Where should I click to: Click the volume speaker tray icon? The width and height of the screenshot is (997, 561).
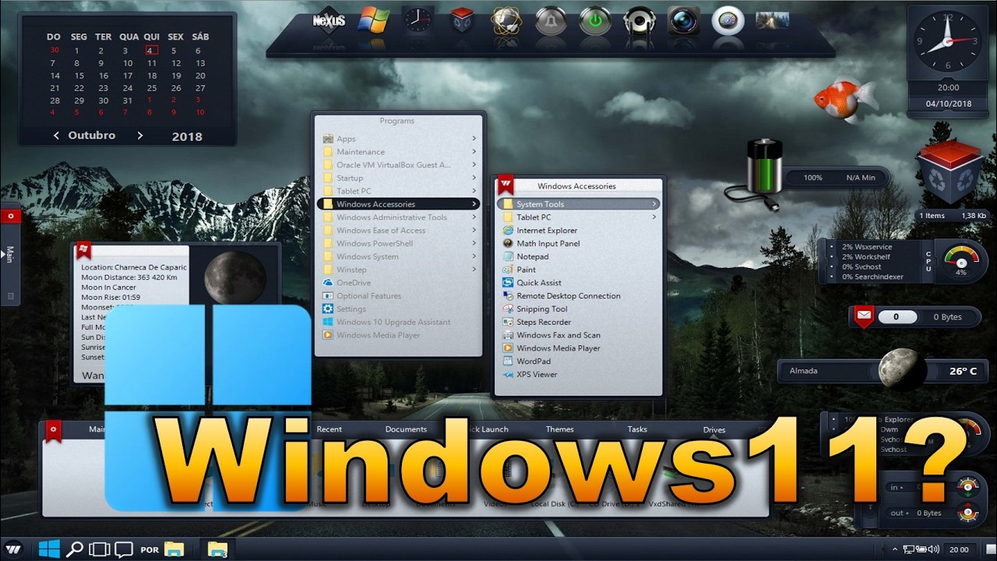[x=932, y=549]
